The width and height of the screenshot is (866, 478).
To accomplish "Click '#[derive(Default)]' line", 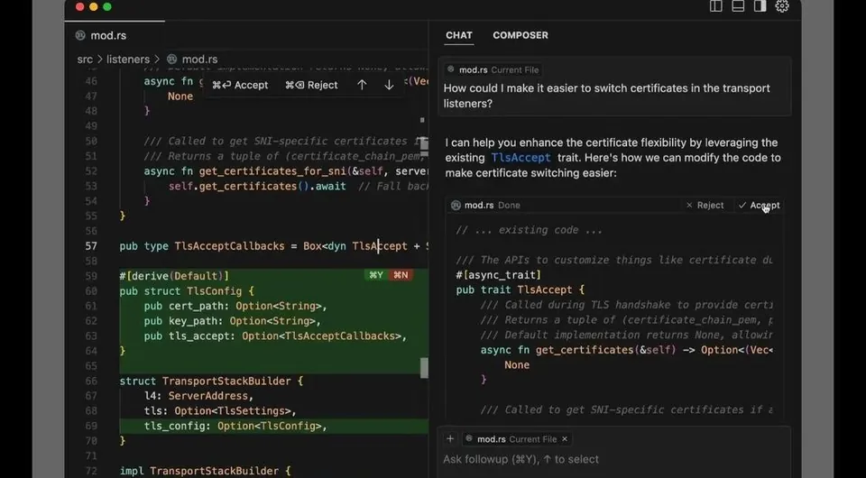I will 174,276.
